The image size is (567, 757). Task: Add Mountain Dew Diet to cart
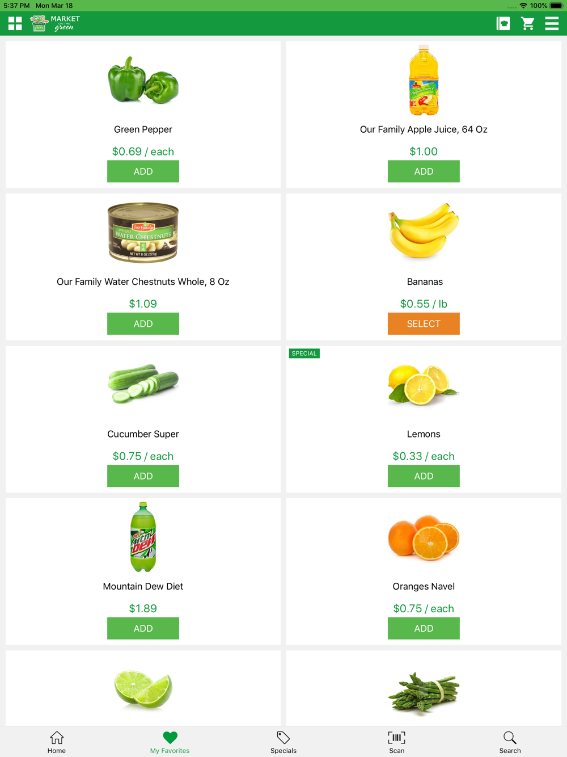click(143, 628)
